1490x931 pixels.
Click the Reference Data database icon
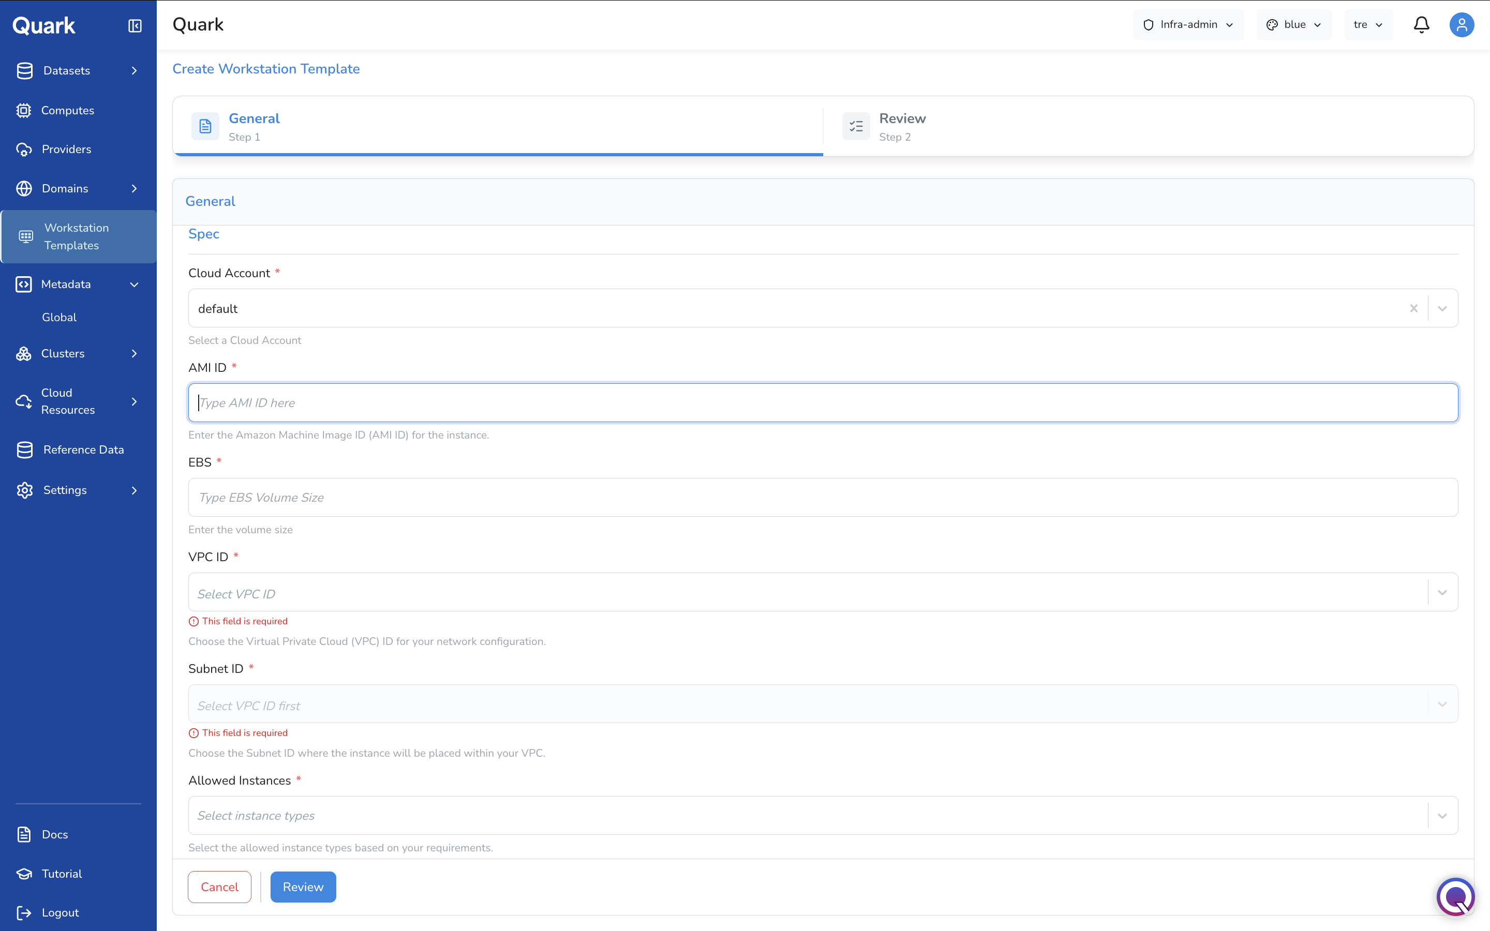[25, 449]
